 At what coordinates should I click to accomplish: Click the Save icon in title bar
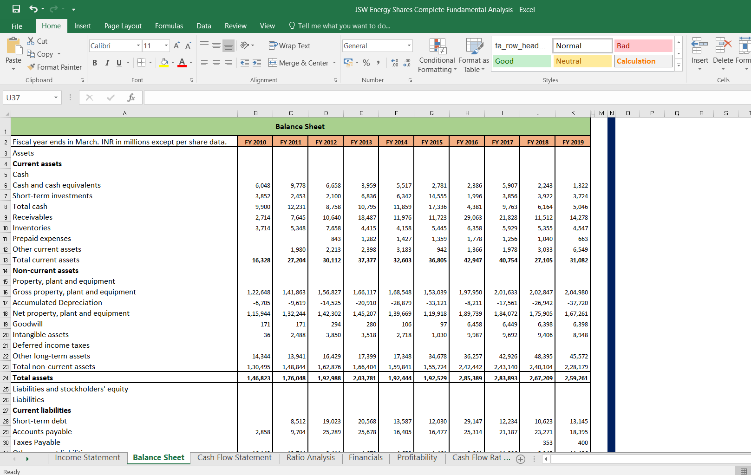pyautogui.click(x=16, y=9)
